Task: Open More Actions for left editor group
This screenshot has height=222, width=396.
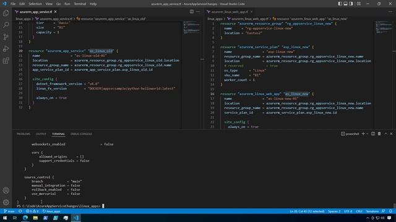Action: click(198, 12)
